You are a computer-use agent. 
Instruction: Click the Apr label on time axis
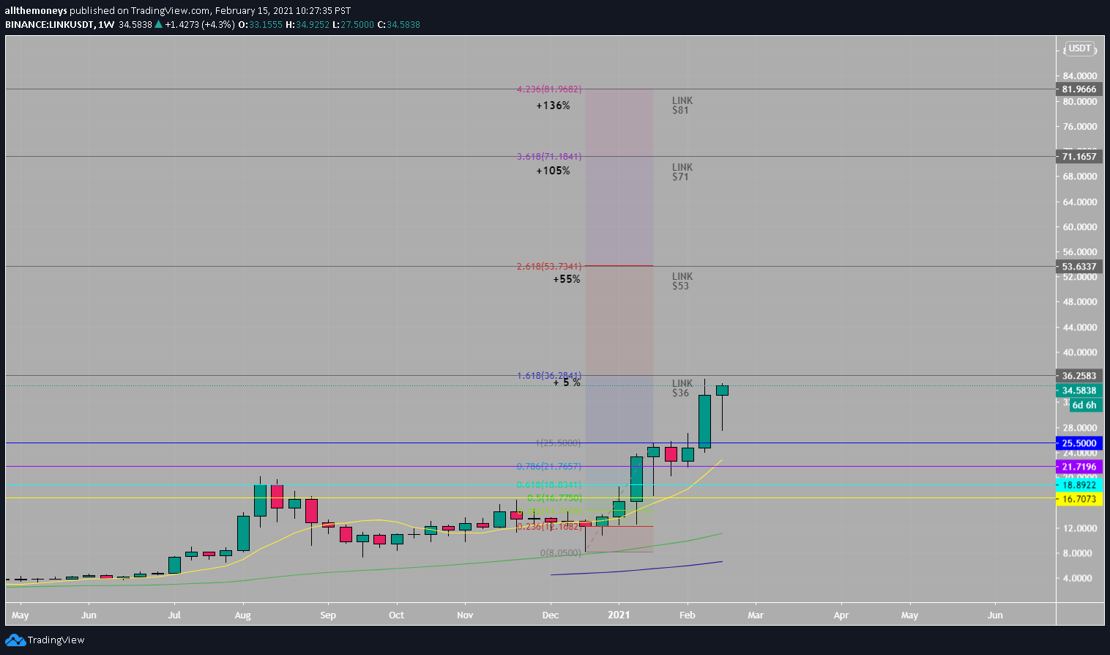pyautogui.click(x=841, y=615)
